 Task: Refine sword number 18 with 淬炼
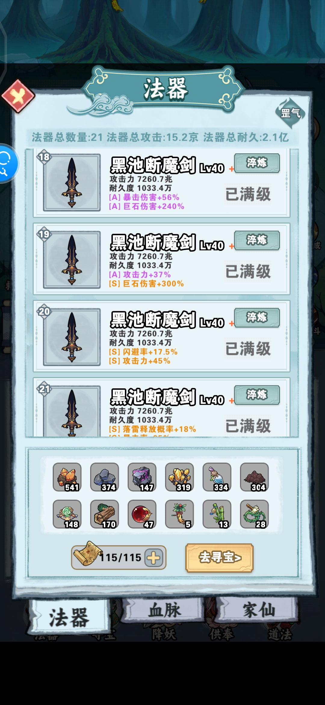(257, 163)
